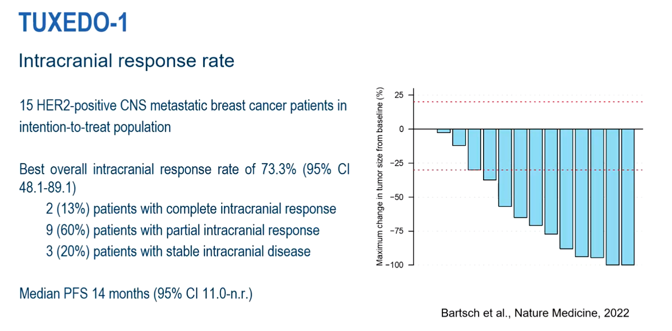
Task: Click the second bar from the left
Action: (459, 137)
